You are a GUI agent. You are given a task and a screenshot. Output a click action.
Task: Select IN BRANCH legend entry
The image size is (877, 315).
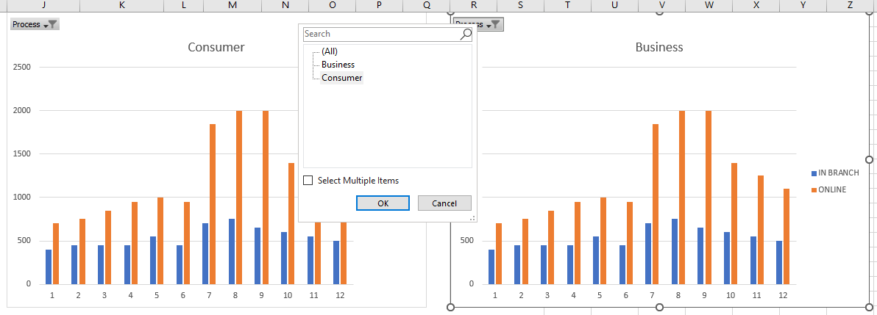point(834,173)
